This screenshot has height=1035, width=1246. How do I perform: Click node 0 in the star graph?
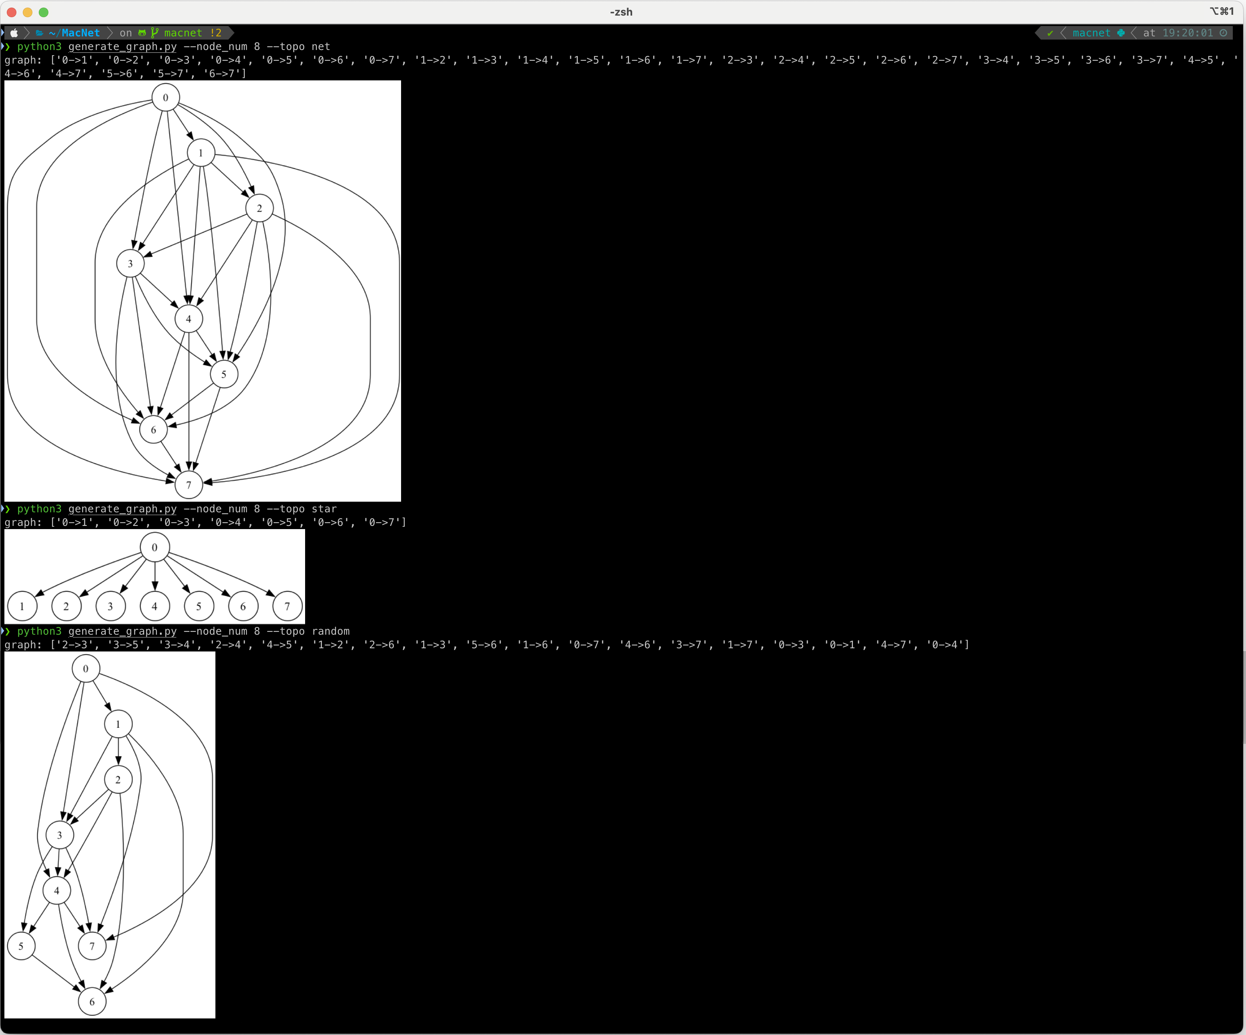click(x=155, y=547)
